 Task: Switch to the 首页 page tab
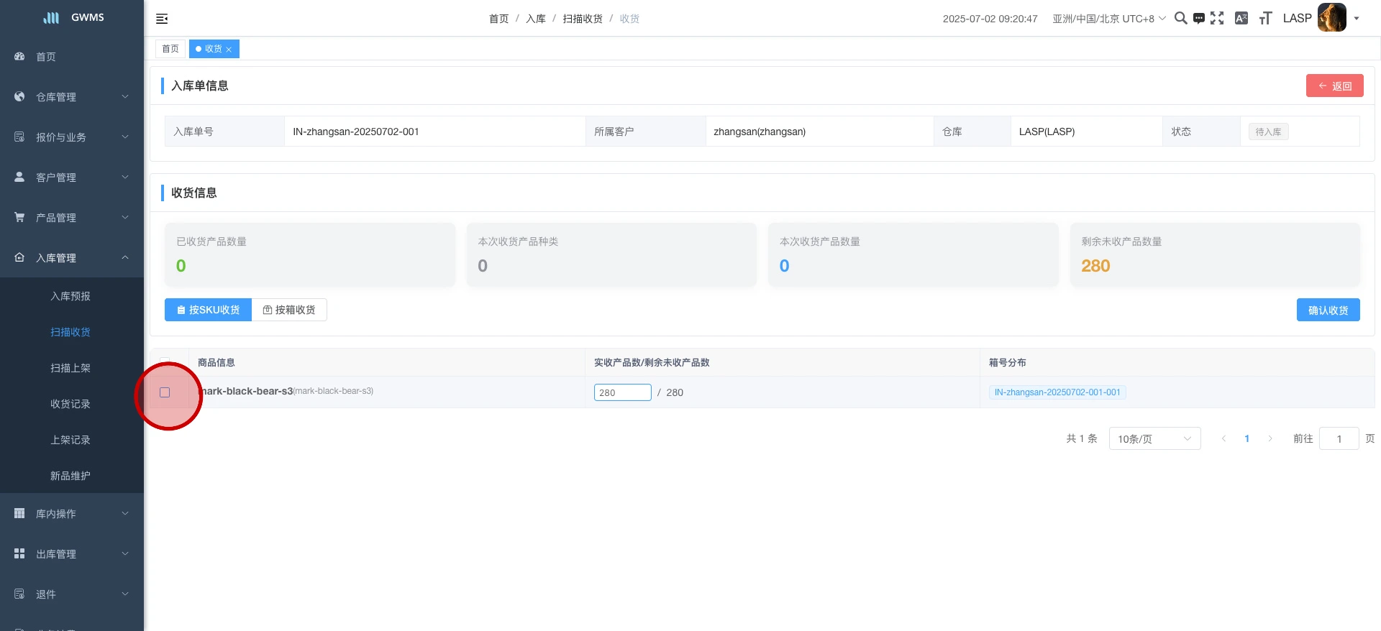coord(170,49)
